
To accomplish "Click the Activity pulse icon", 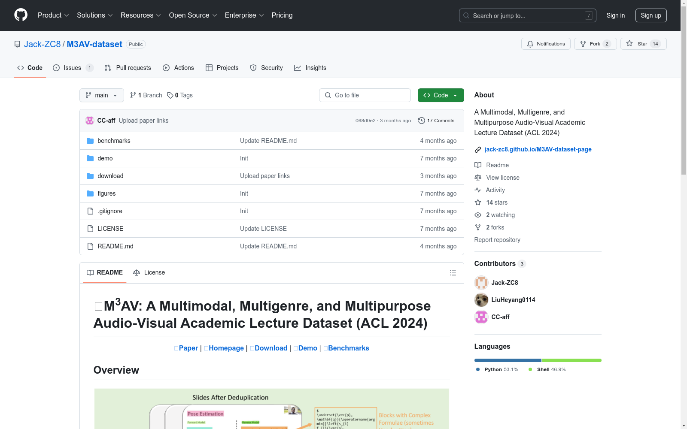I will (x=478, y=190).
